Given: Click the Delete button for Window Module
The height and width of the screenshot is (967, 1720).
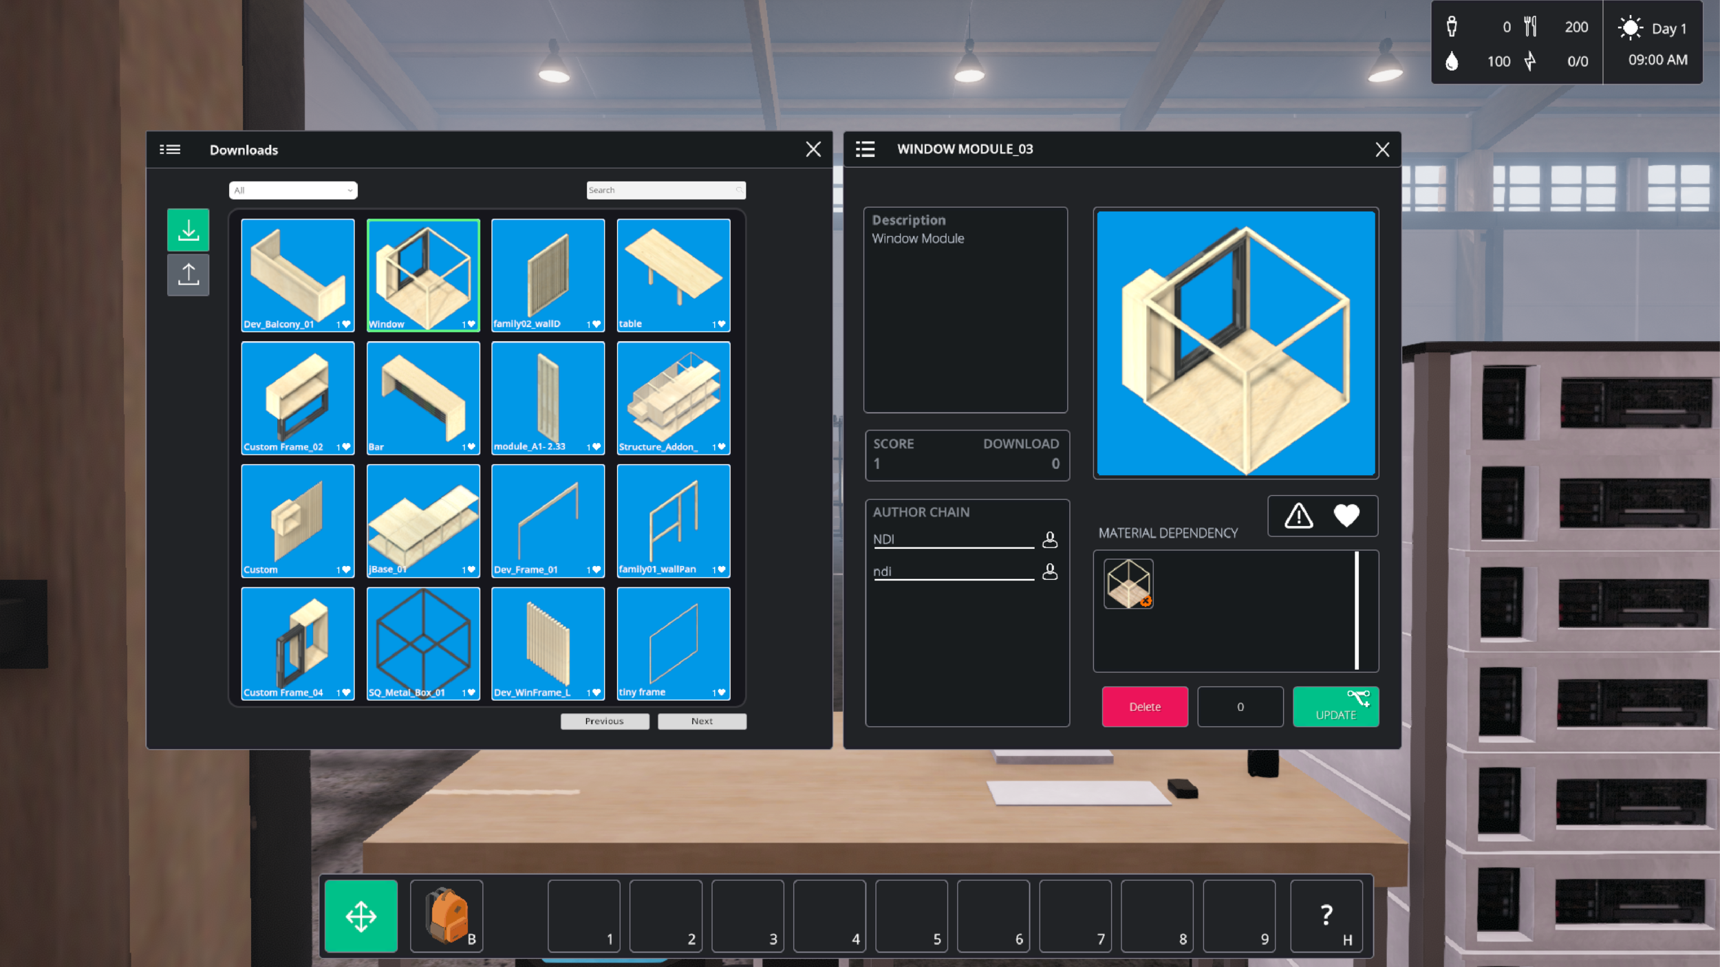Looking at the screenshot, I should coord(1143,706).
